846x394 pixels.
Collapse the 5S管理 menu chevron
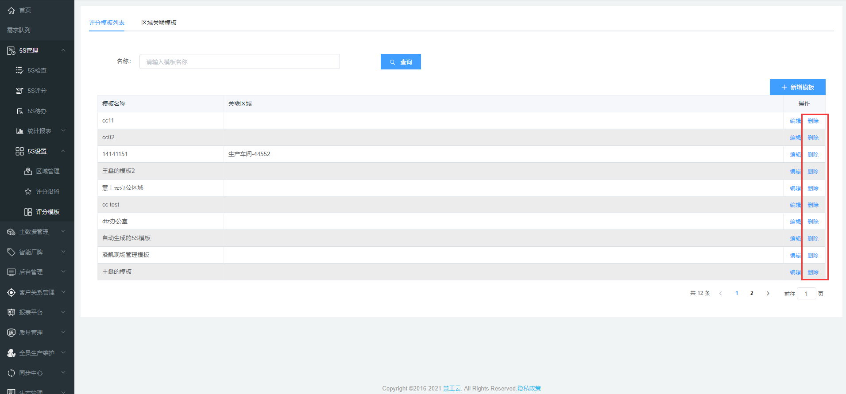63,50
